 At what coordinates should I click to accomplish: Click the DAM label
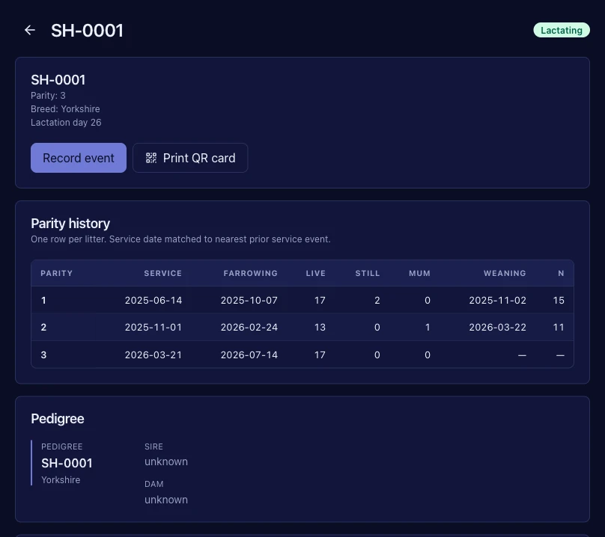[154, 484]
